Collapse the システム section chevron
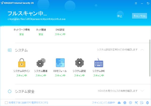 click(x=142, y=50)
